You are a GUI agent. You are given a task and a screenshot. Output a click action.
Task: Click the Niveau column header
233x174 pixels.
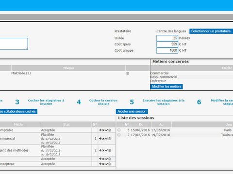point(68,68)
